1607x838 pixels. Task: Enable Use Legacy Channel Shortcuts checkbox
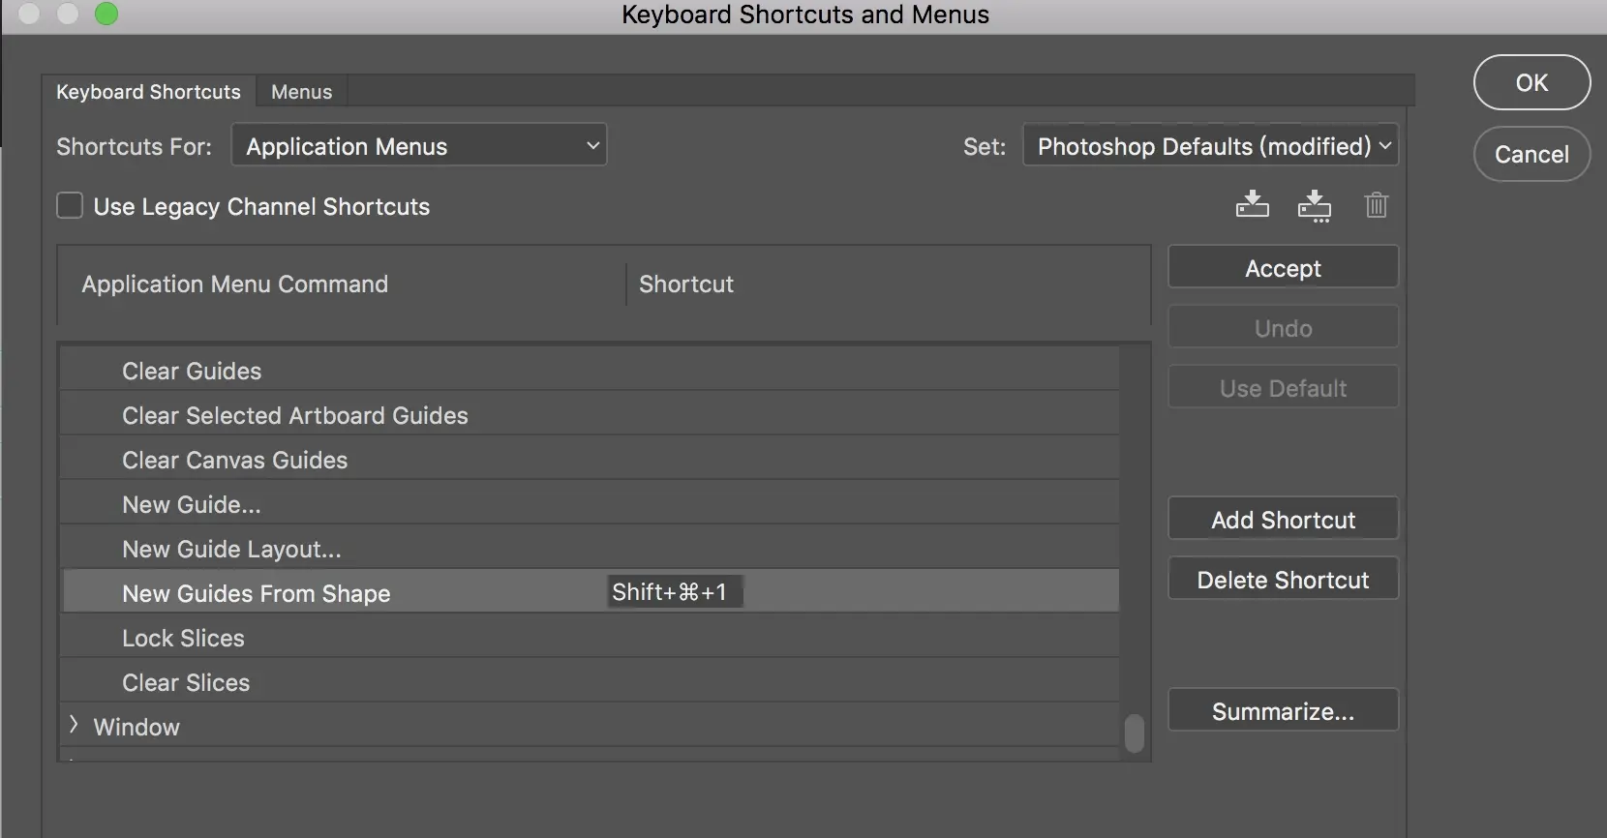point(70,206)
